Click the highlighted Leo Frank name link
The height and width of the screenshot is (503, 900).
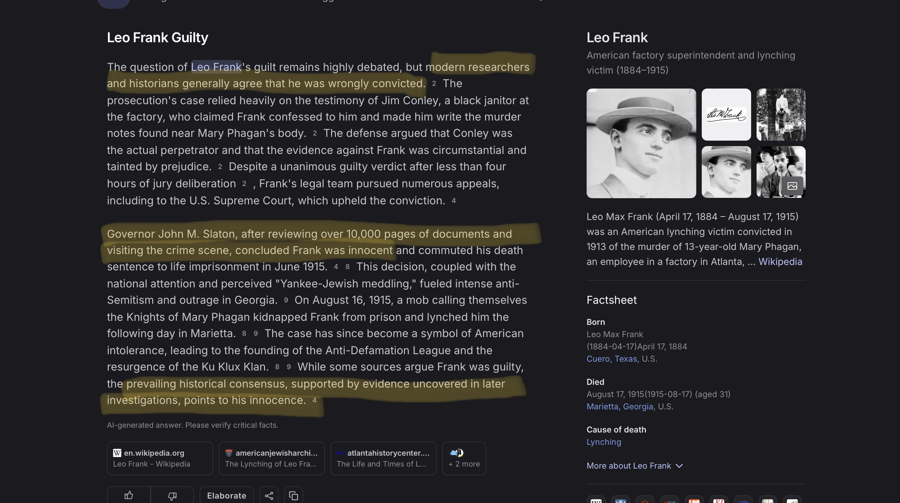216,67
